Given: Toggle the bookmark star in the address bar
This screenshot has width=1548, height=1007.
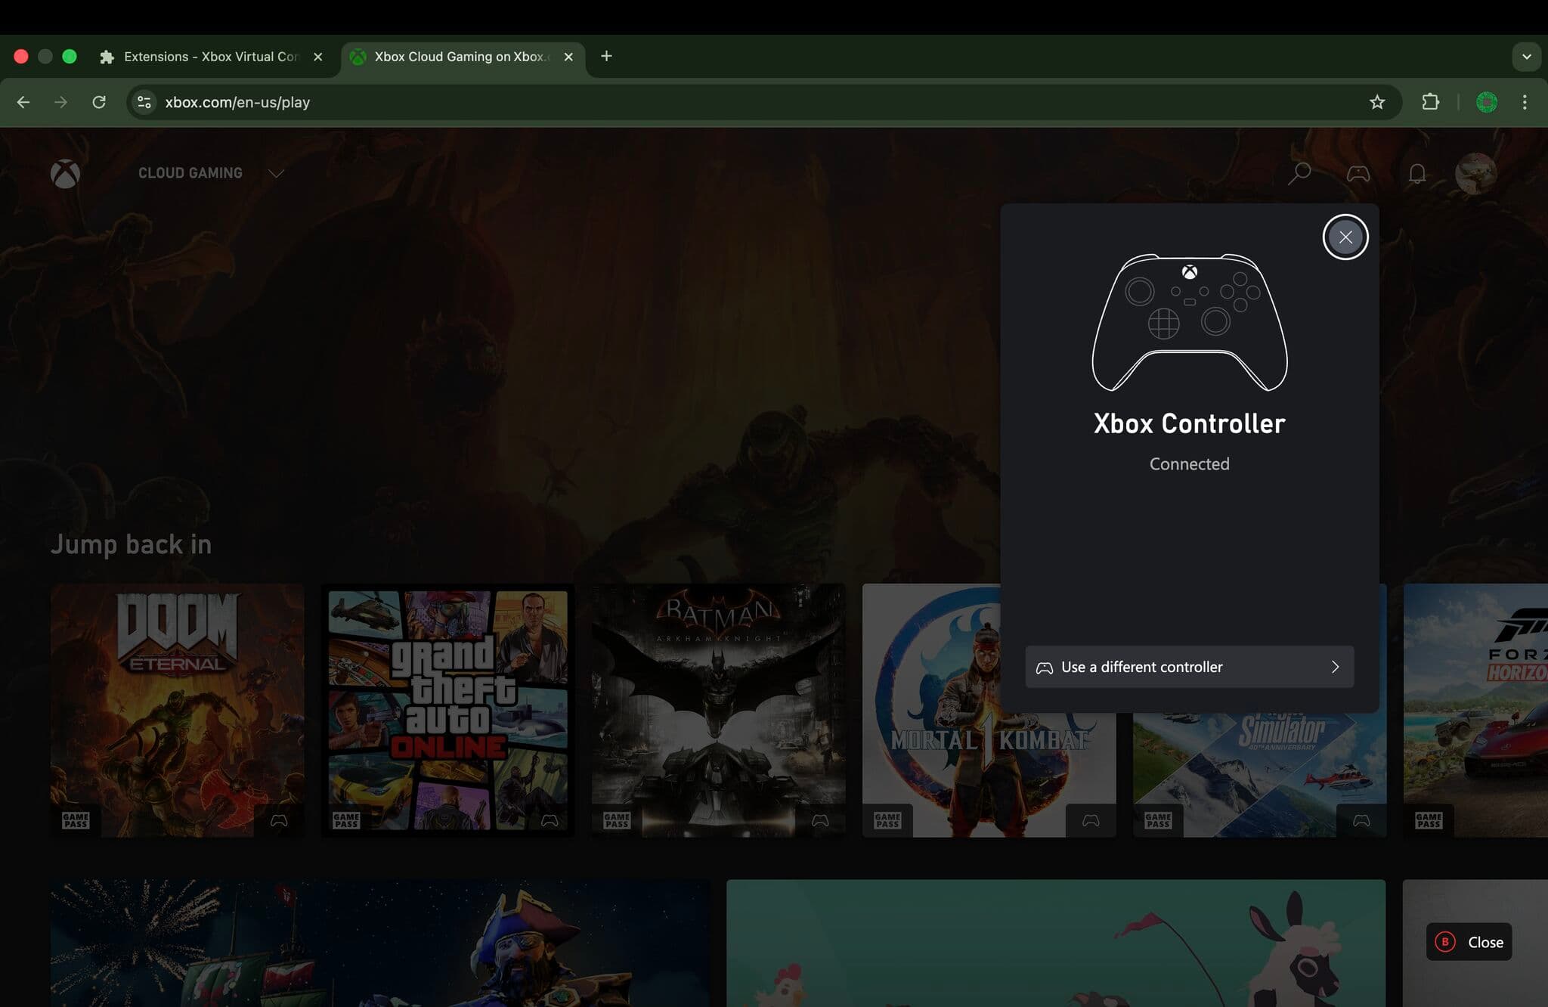Looking at the screenshot, I should pyautogui.click(x=1377, y=102).
